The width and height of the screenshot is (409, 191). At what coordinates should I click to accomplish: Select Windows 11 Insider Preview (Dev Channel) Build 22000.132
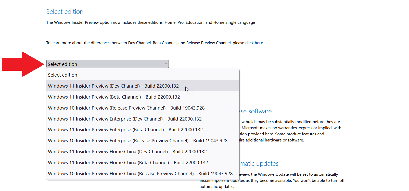coord(143,86)
